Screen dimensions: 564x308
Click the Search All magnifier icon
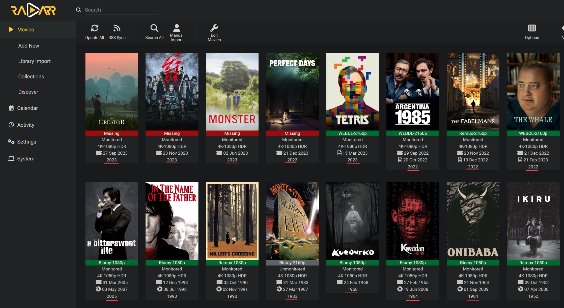click(x=154, y=28)
